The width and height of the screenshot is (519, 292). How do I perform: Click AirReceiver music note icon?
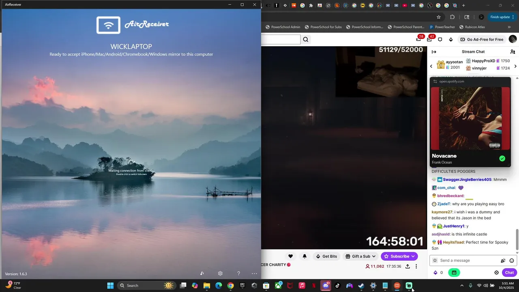click(202, 273)
